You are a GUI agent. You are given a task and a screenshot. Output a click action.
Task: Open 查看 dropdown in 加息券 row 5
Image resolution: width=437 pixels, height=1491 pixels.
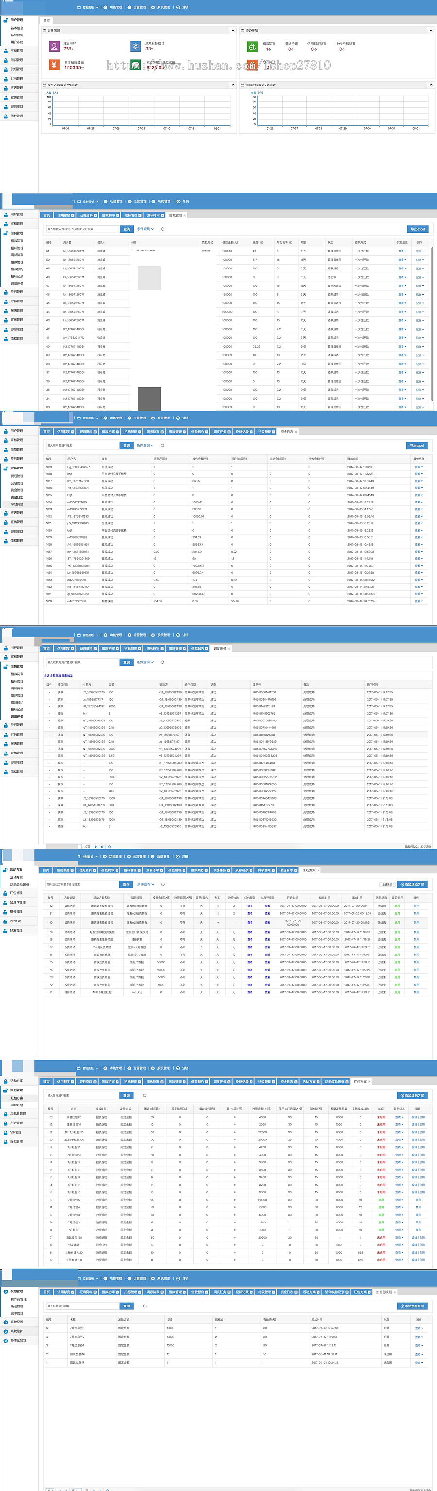[419, 1328]
